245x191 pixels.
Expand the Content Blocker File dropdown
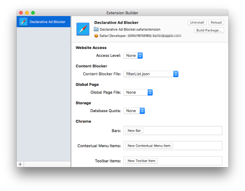tap(151, 74)
